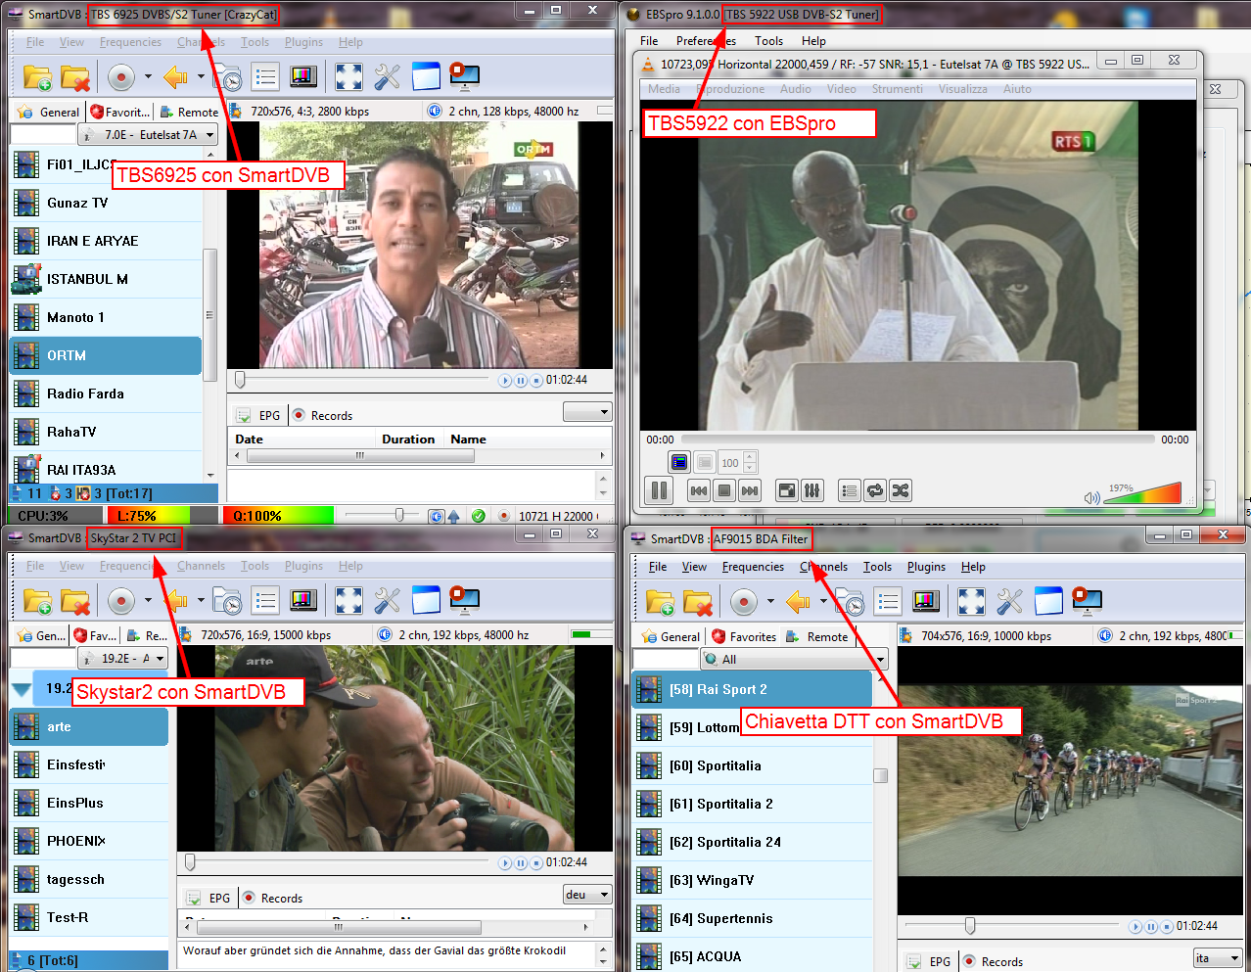Toggle the playlist view in EBSpro player

click(x=850, y=490)
